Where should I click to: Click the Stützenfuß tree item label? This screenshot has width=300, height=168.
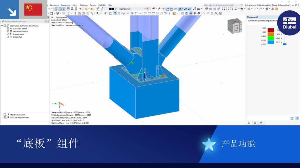click(17, 37)
